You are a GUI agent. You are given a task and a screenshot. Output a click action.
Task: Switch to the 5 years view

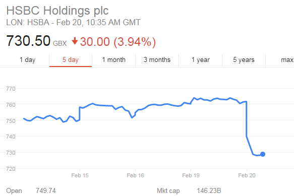click(244, 60)
